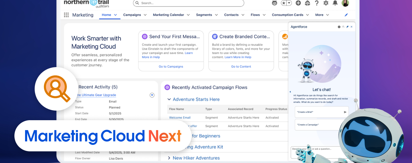Click the Agentforce panel info icon

point(339,27)
